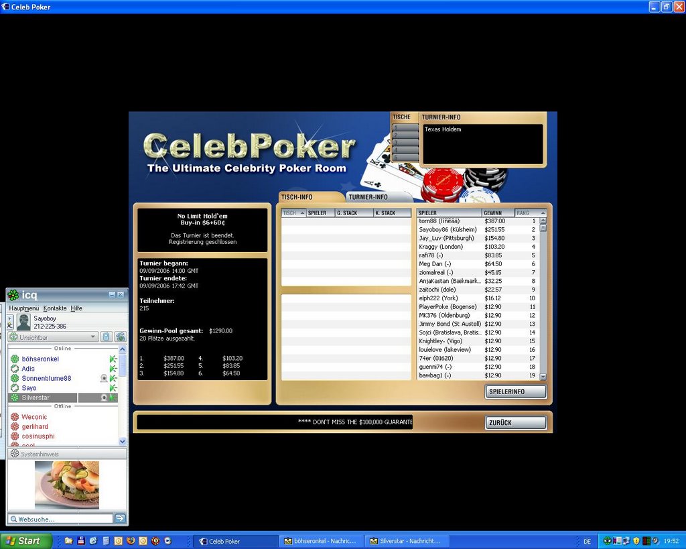Click the status icon beside contact Sayo

15,388
